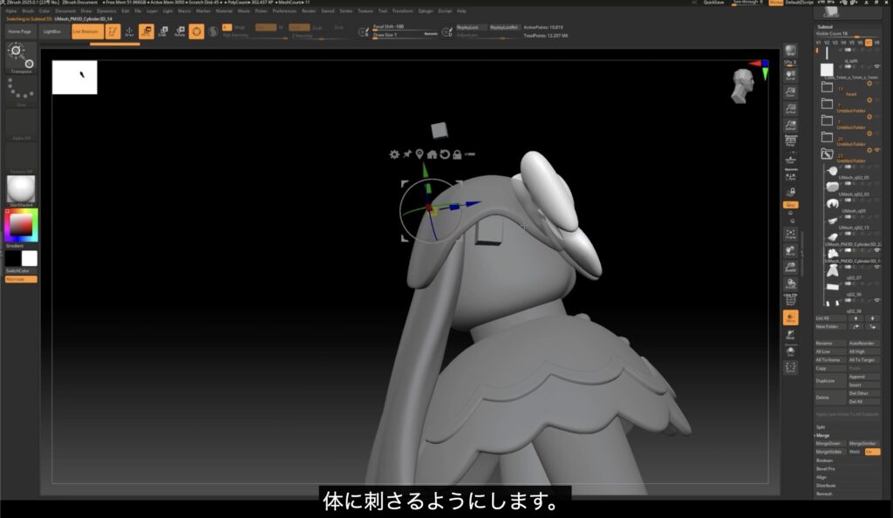This screenshot has height=518, width=893.
Task: Select the Draw mode toolbar icon
Action: pos(129,31)
